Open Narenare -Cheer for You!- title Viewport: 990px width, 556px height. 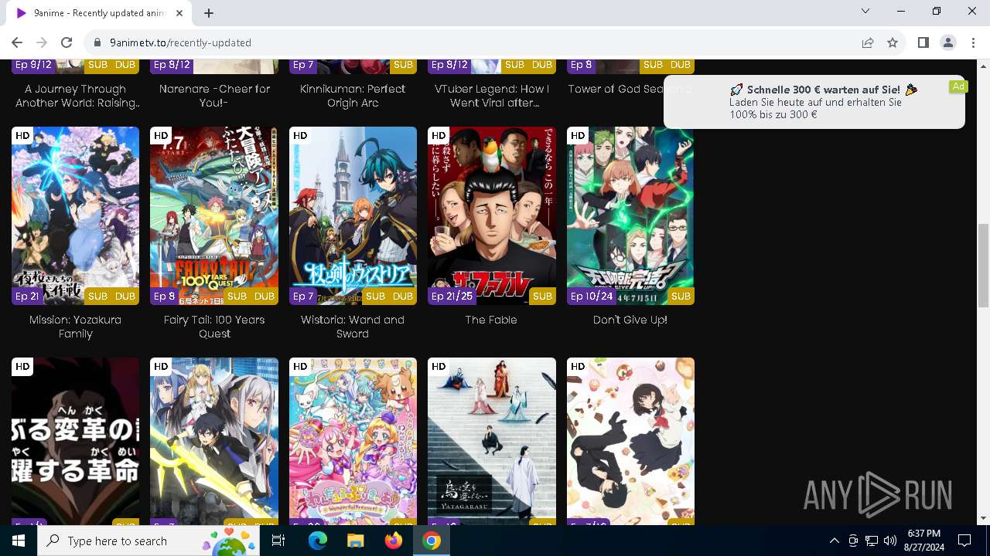(214, 96)
